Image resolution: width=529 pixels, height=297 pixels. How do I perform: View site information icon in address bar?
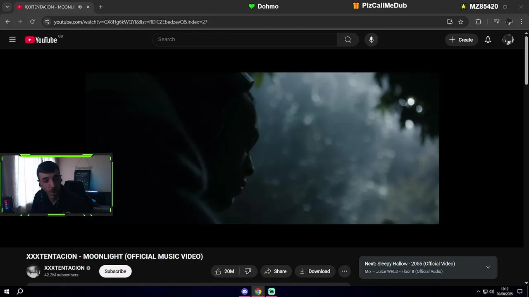tap(47, 22)
